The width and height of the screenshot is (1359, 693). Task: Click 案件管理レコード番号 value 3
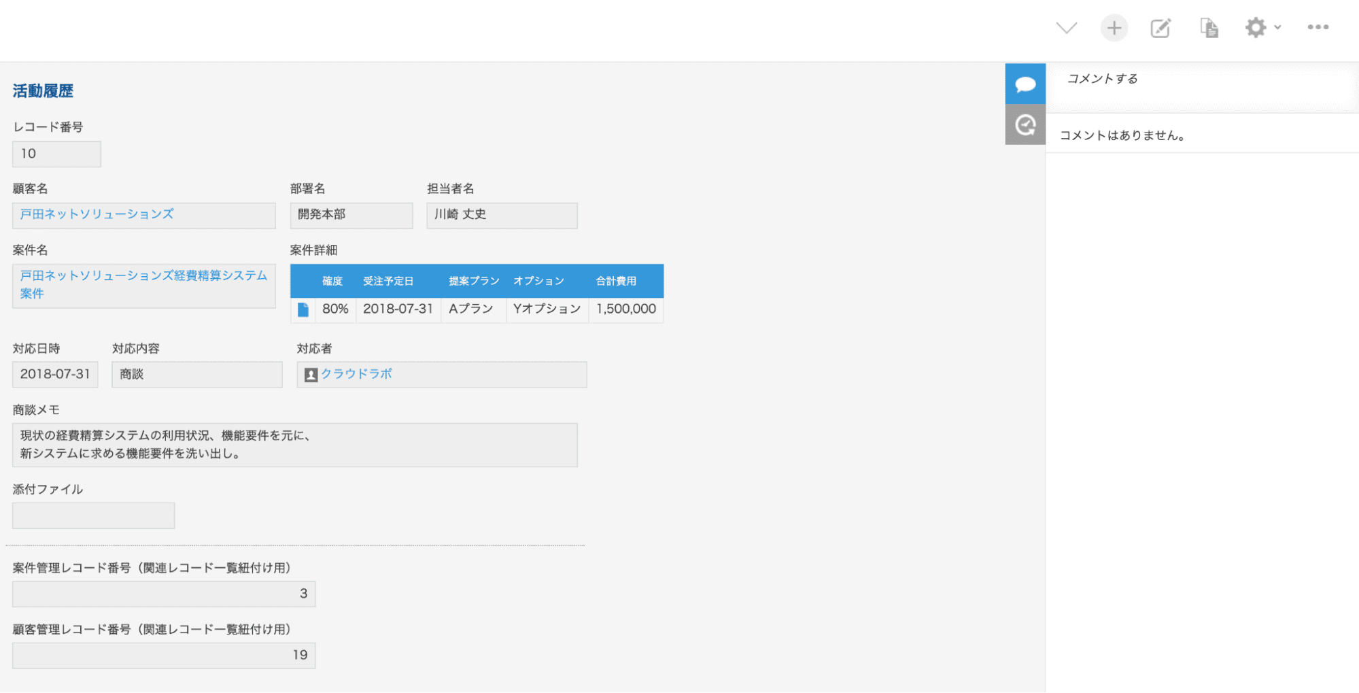pos(164,594)
